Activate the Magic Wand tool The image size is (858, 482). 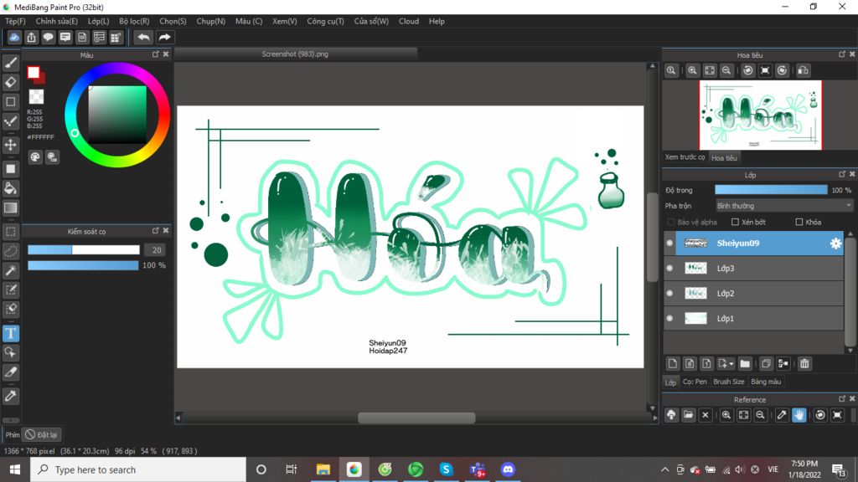coord(10,270)
